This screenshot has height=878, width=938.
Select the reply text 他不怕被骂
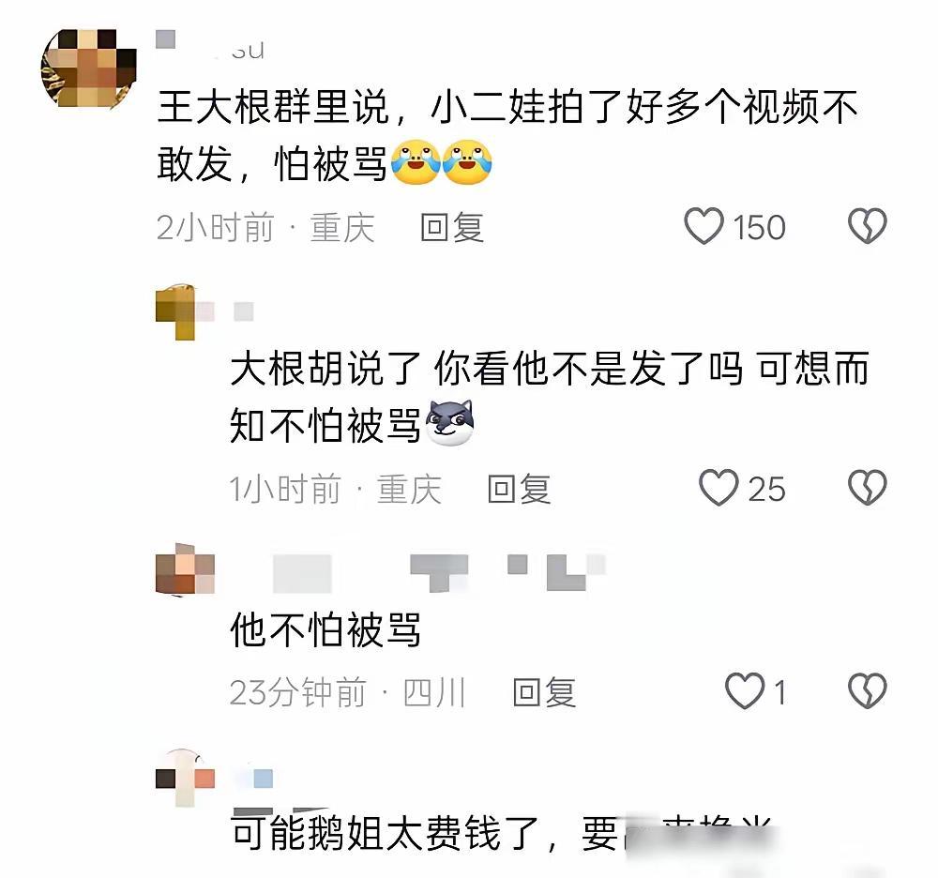[325, 629]
